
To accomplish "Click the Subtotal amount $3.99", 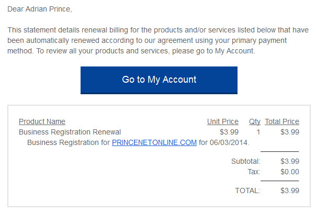I will pyautogui.click(x=290, y=161).
